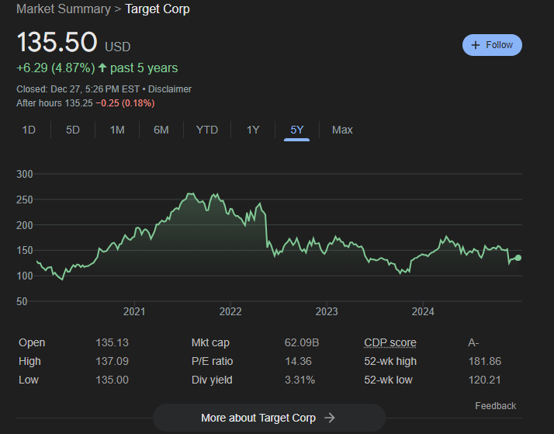Click the Follow button

(492, 45)
